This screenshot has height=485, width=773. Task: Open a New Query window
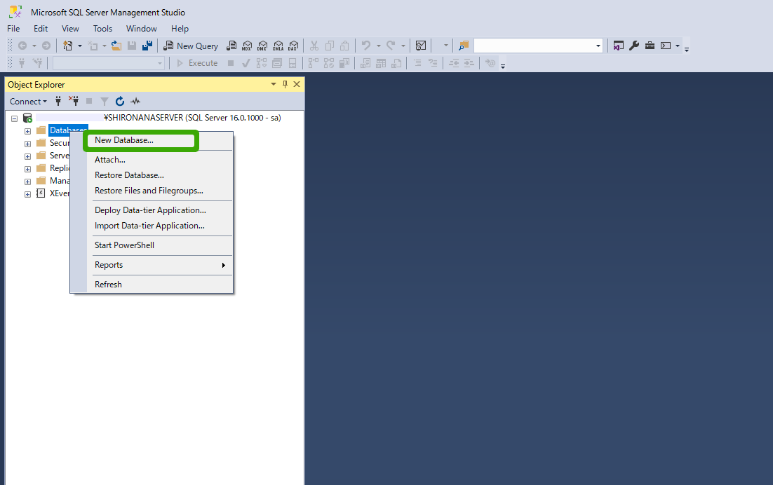click(x=191, y=45)
